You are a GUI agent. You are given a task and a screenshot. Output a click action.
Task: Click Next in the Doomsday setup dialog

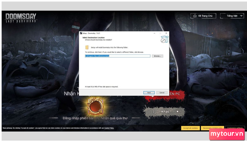coord(149,93)
